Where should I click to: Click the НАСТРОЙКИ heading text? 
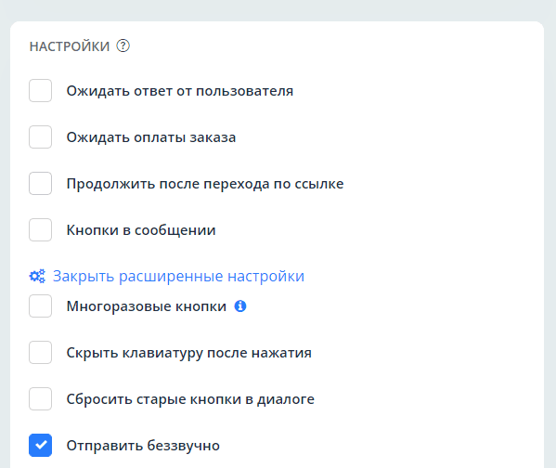click(x=70, y=46)
